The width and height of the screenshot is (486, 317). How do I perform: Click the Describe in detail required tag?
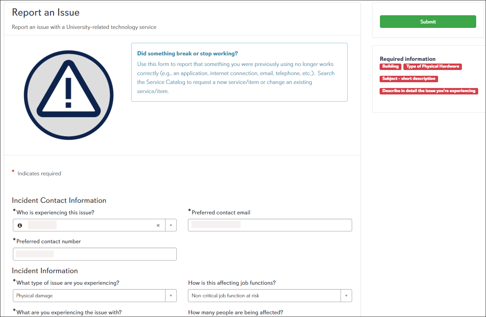click(x=429, y=91)
